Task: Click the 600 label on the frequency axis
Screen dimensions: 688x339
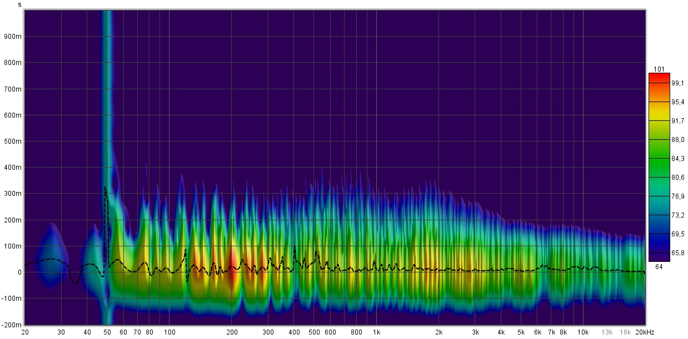Action: tap(330, 332)
